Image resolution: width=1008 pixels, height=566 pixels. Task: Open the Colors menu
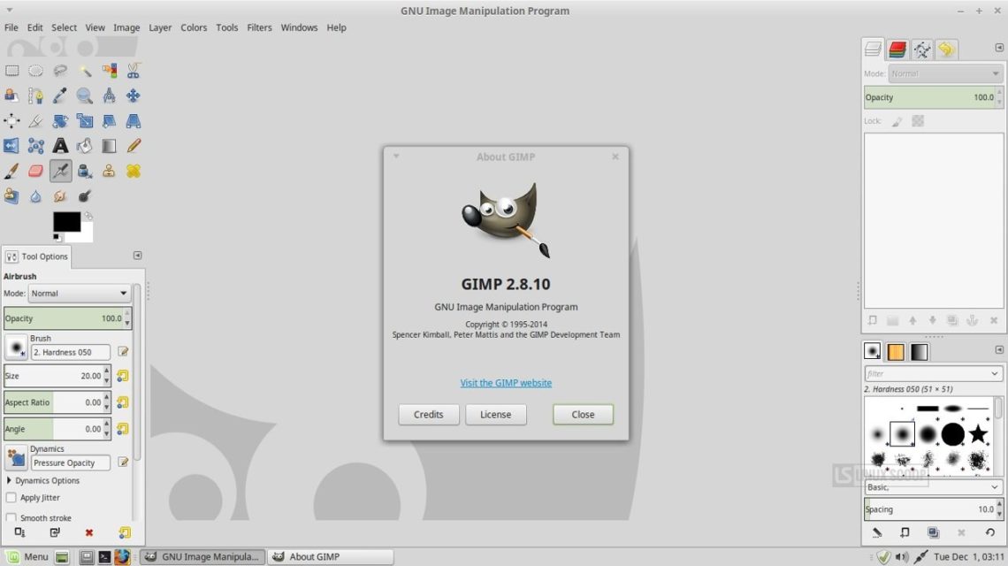click(194, 27)
